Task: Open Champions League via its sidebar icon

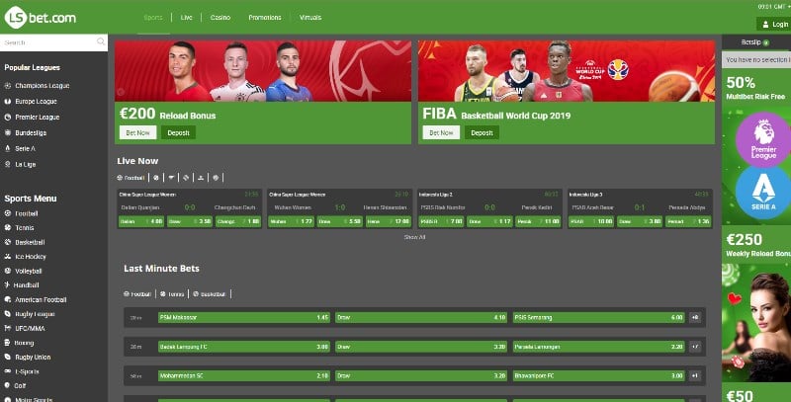Action: pyautogui.click(x=8, y=86)
